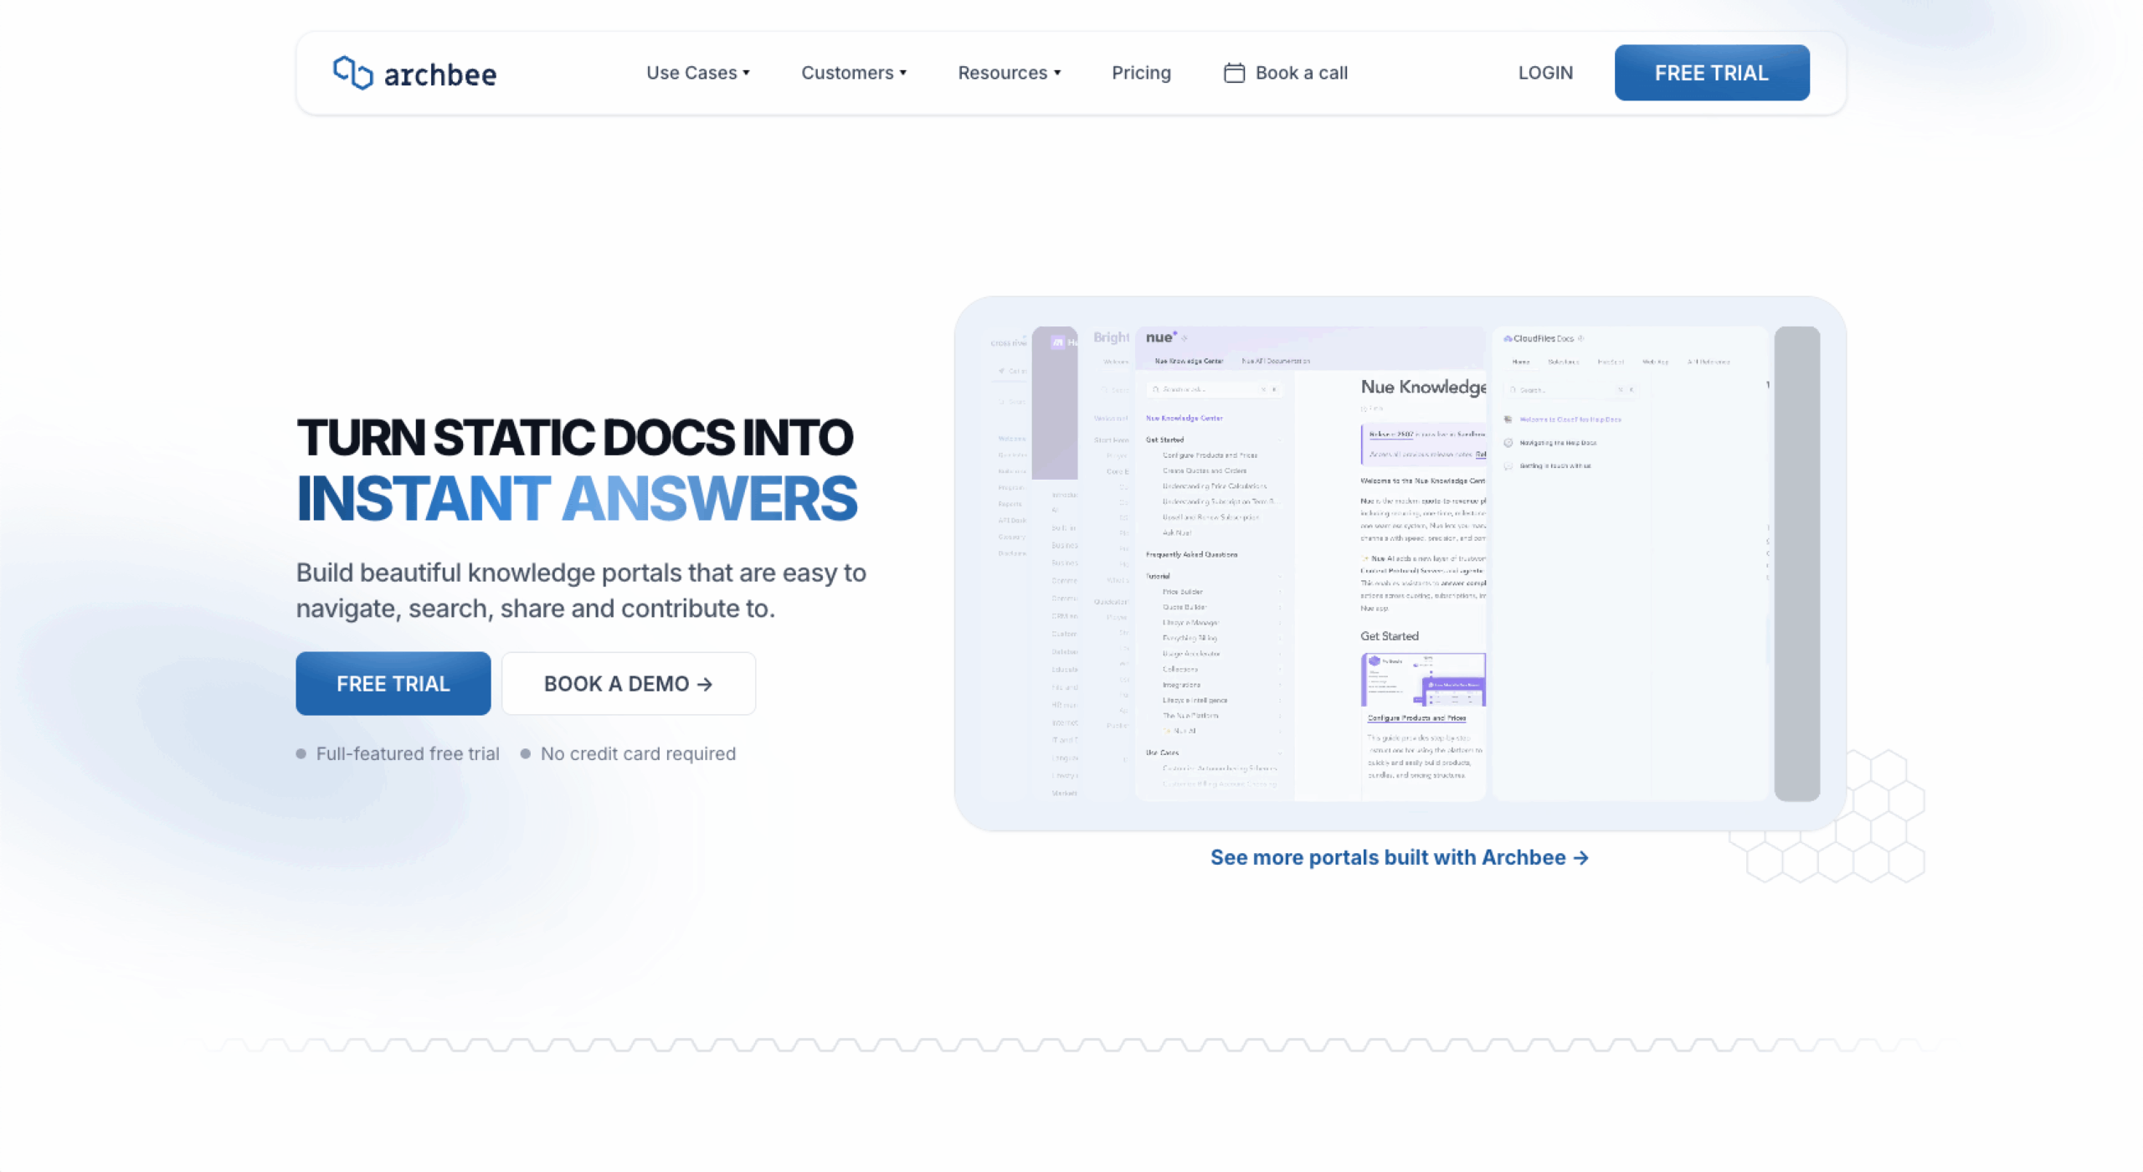Click the LOGIN link
2143x1172 pixels.
(x=1544, y=73)
